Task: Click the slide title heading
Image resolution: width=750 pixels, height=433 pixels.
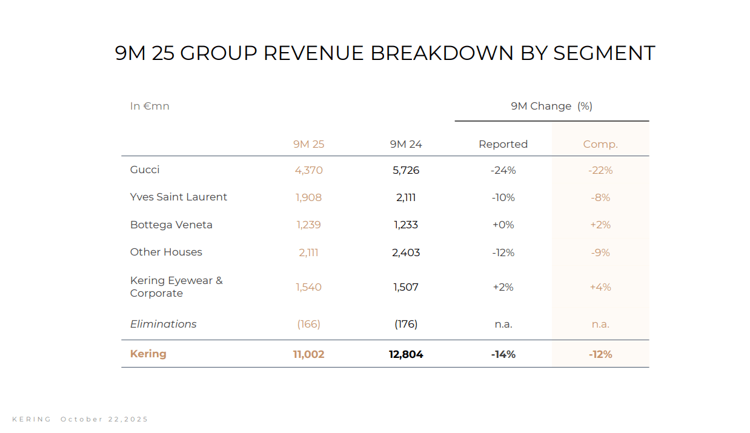Action: pos(385,53)
